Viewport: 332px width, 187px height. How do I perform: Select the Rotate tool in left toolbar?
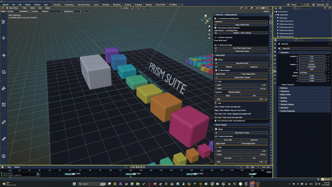pyautogui.click(x=4, y=72)
